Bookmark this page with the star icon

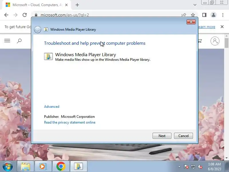click(x=193, y=15)
